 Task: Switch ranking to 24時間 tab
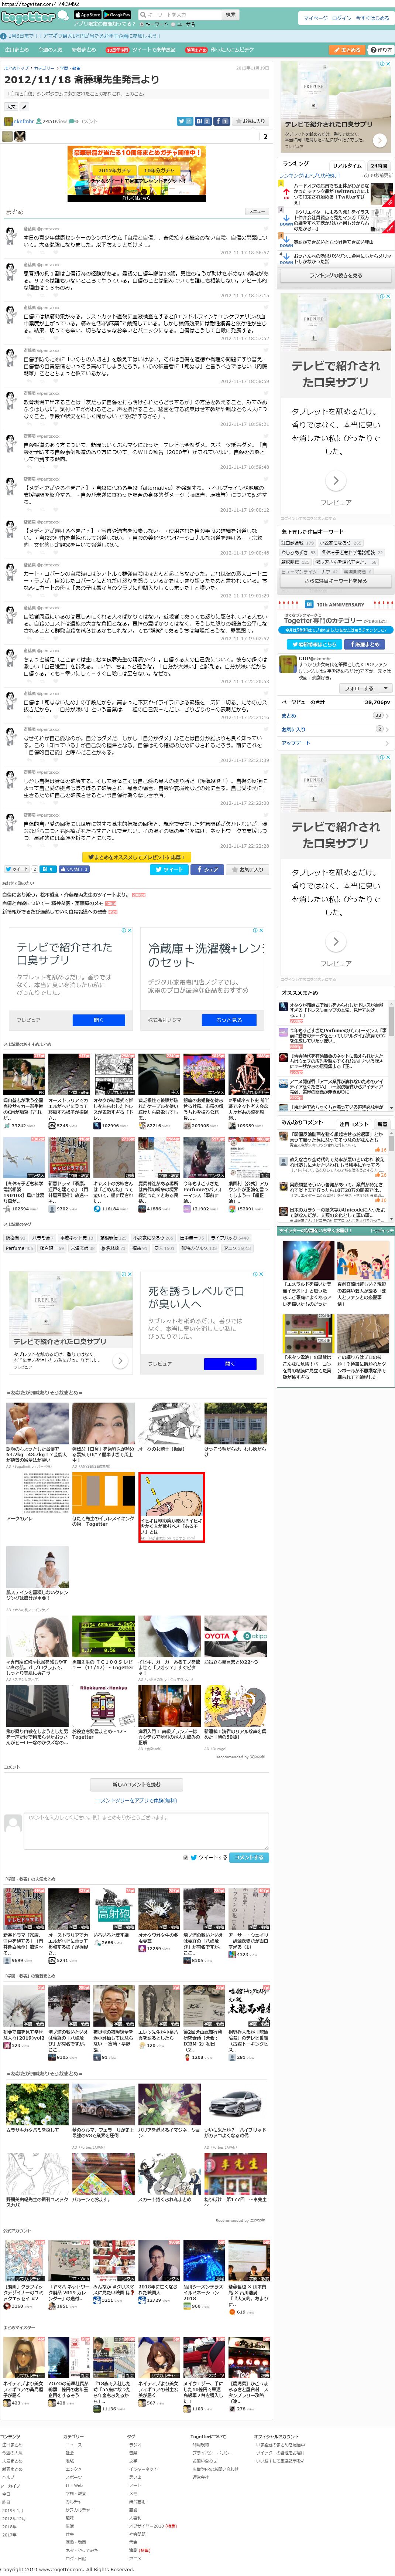click(x=379, y=166)
